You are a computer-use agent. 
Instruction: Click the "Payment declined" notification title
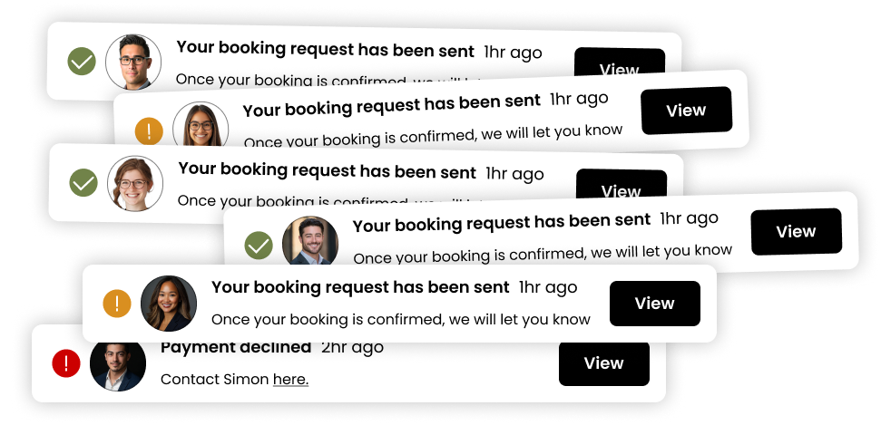tap(236, 348)
